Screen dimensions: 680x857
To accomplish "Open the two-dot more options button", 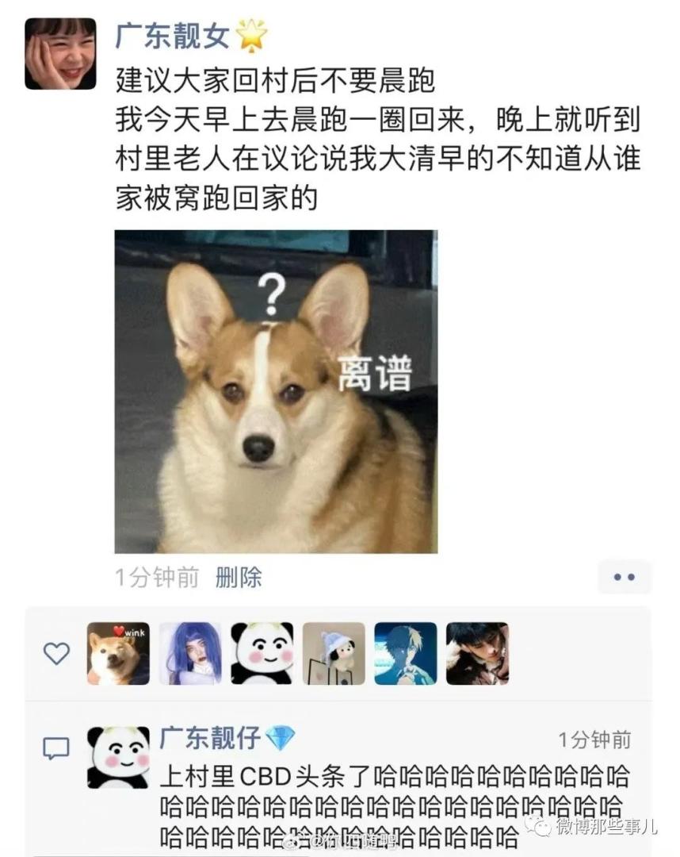I will pos(625,577).
